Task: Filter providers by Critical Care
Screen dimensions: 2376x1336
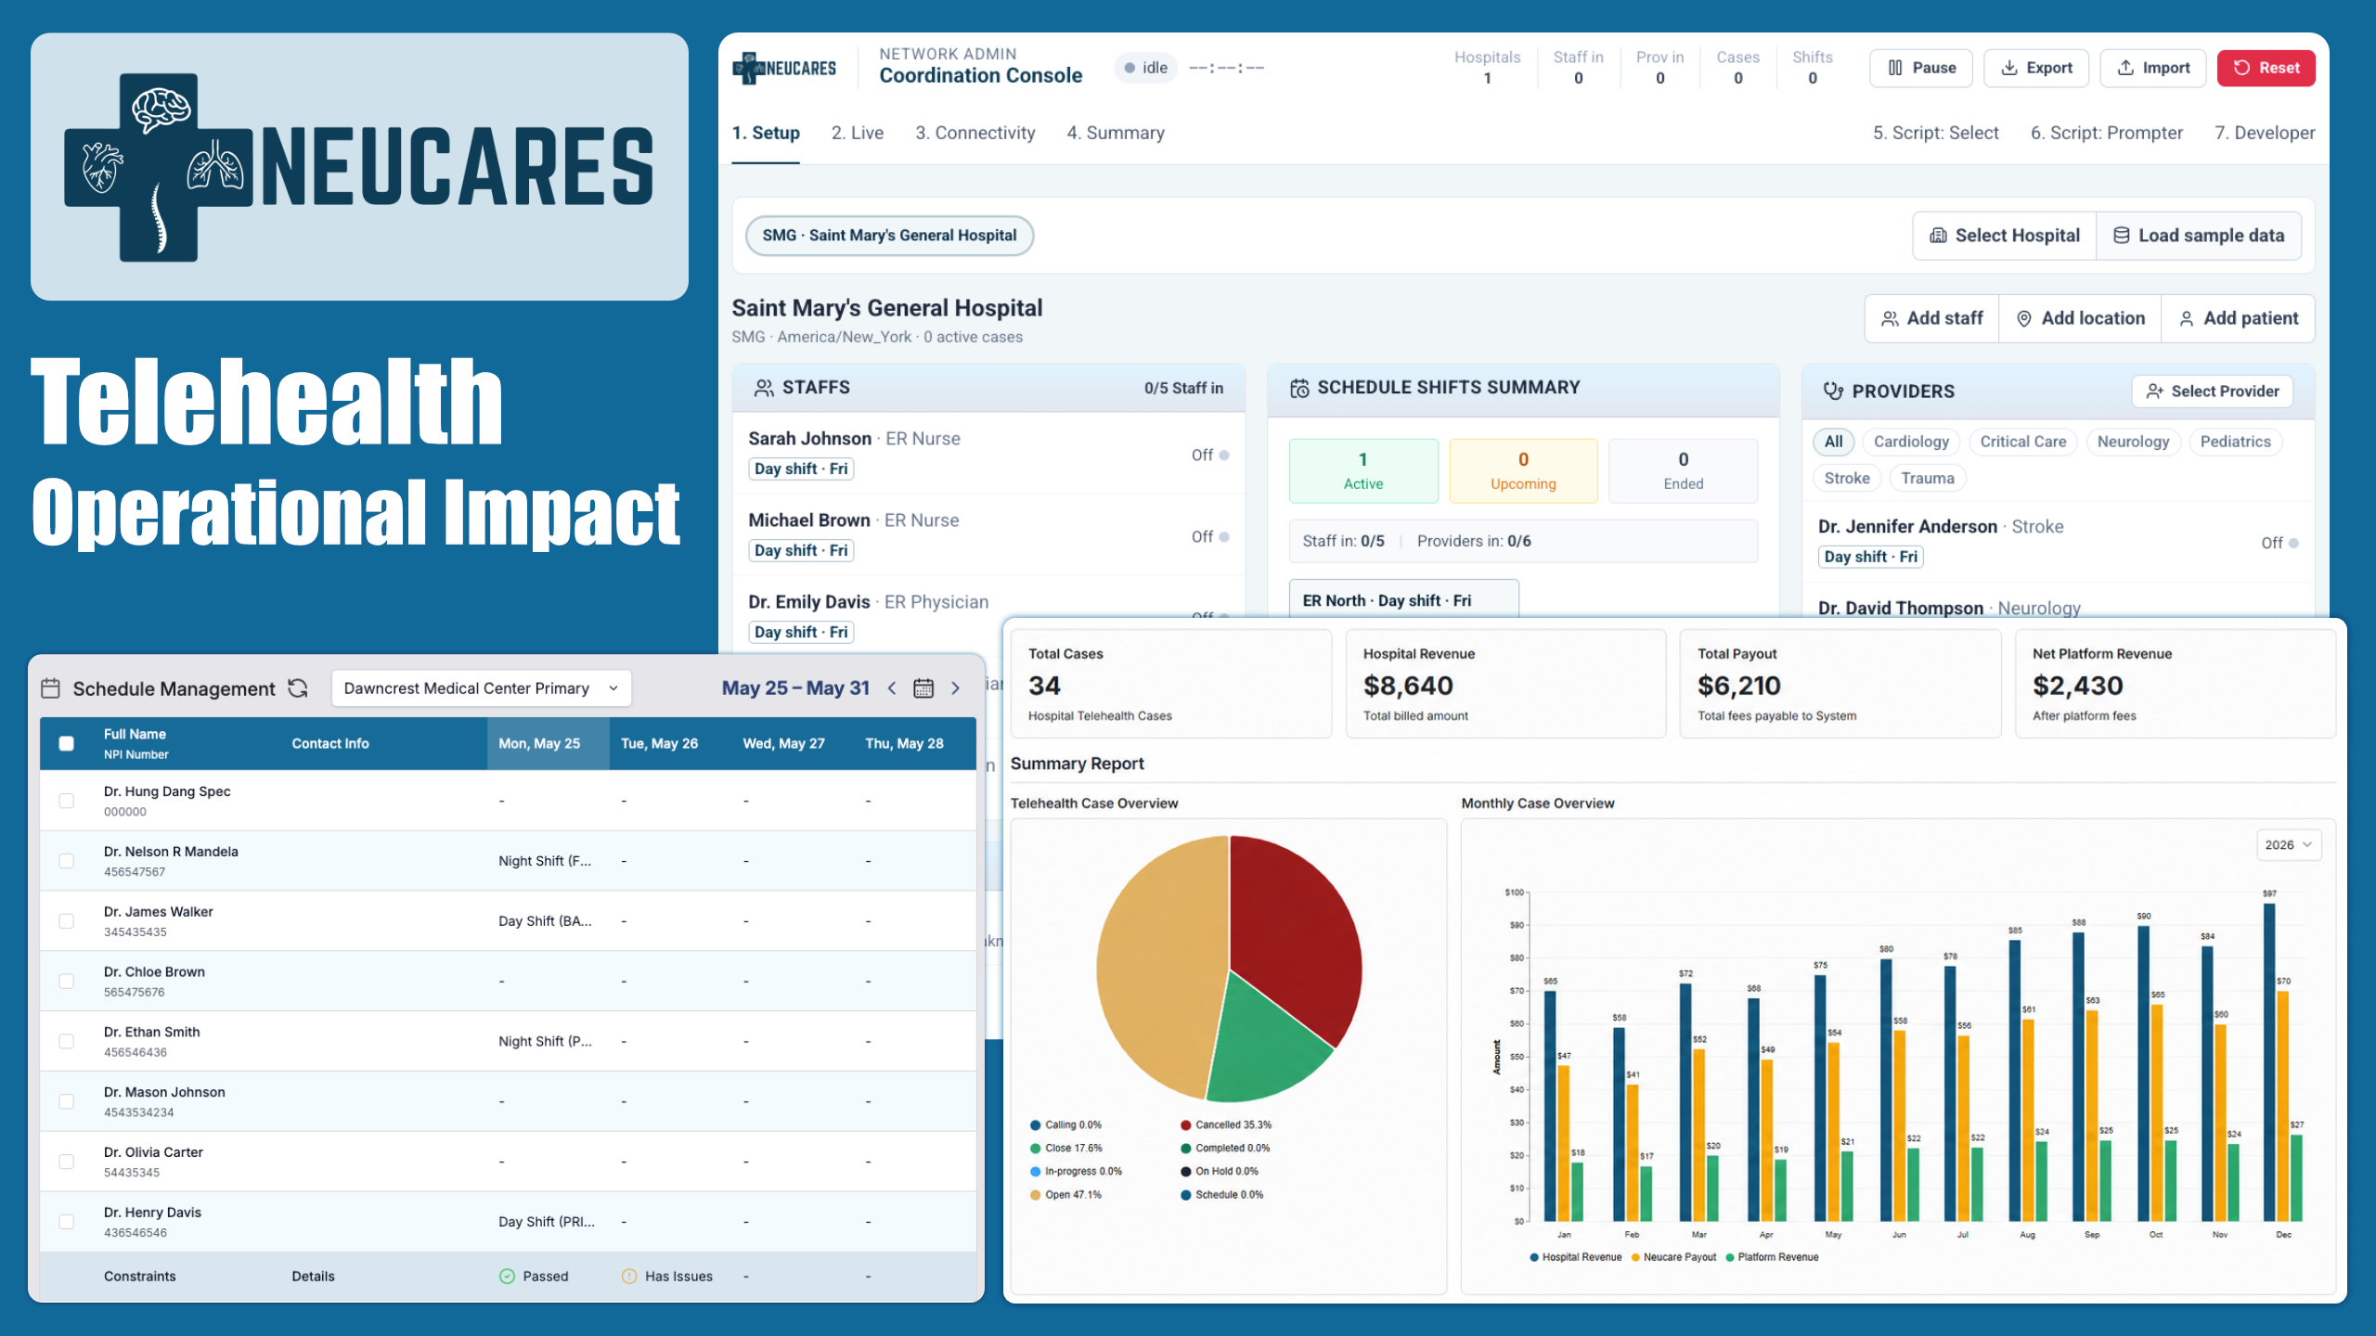Action: [x=2023, y=442]
